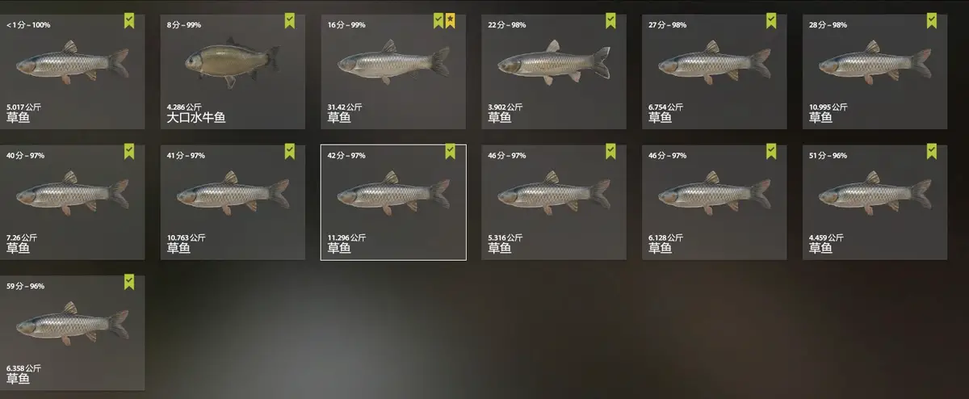The image size is (969, 399).
Task: Click the green check badge on 大口水牛鱼 card
Action: [x=289, y=21]
